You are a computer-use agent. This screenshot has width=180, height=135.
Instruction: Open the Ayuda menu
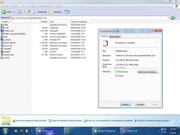coord(58,6)
